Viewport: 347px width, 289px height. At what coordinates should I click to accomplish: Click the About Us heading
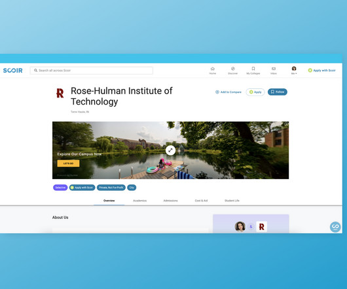[60, 218]
